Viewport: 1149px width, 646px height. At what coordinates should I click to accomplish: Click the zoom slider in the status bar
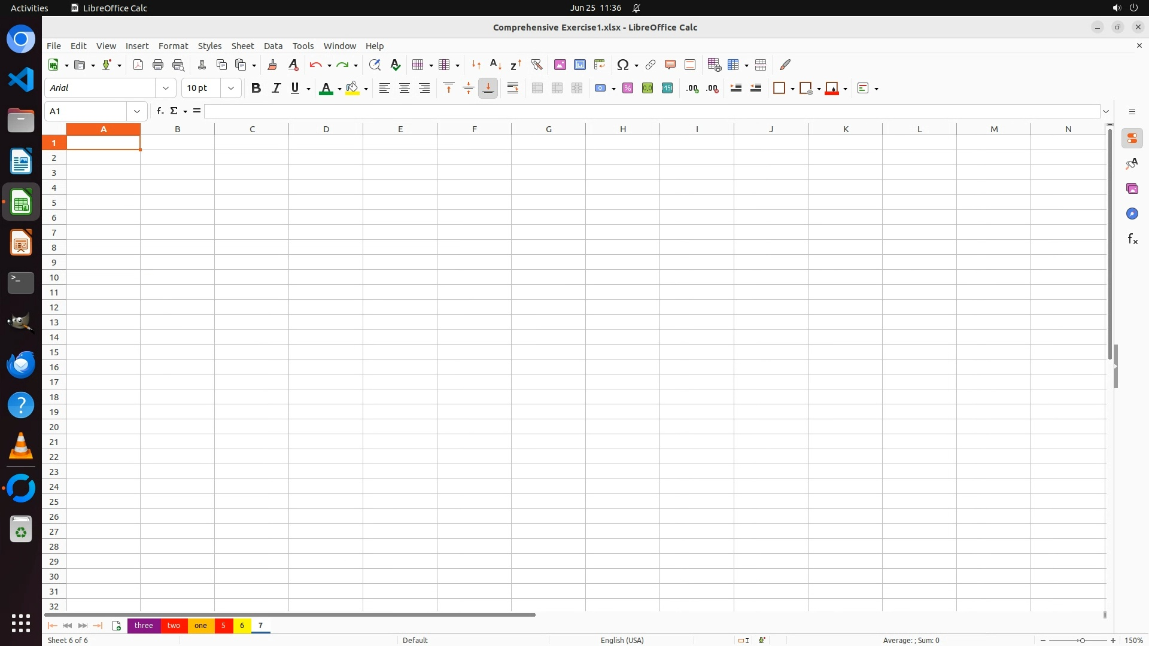1081,641
